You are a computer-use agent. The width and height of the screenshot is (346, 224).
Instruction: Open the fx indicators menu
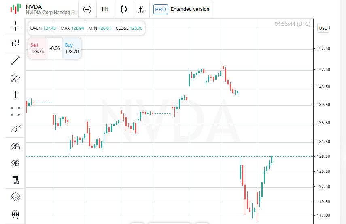click(x=141, y=9)
